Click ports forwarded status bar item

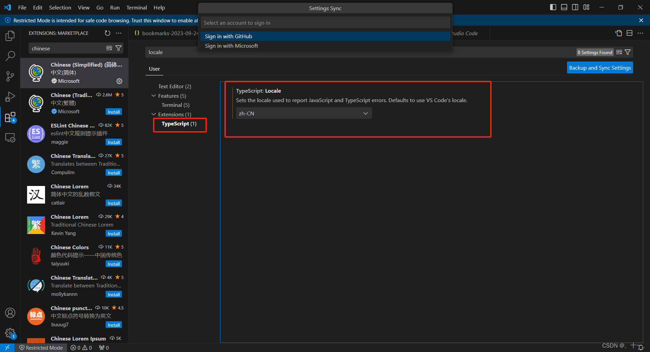104,348
